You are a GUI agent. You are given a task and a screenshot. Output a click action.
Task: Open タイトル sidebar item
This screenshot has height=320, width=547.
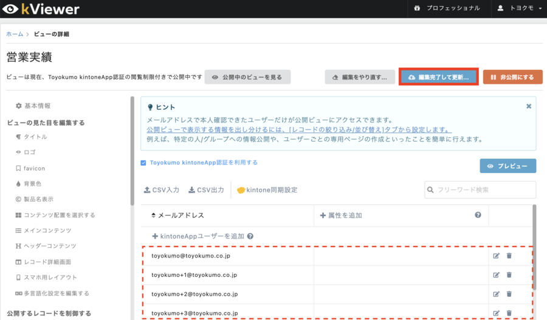(x=32, y=137)
